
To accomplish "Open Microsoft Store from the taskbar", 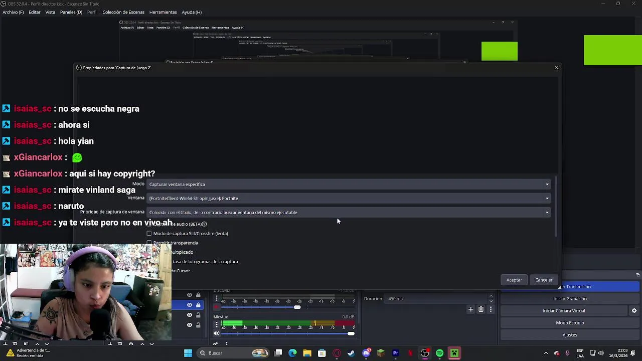I will (x=322, y=353).
